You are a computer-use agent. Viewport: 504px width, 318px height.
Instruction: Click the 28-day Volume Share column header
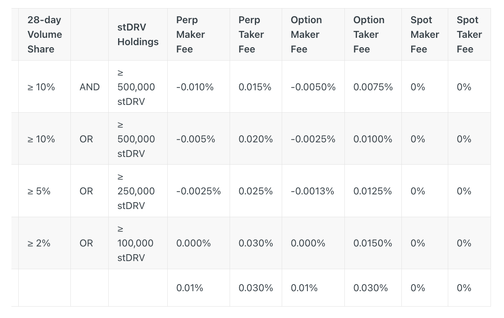(x=45, y=35)
